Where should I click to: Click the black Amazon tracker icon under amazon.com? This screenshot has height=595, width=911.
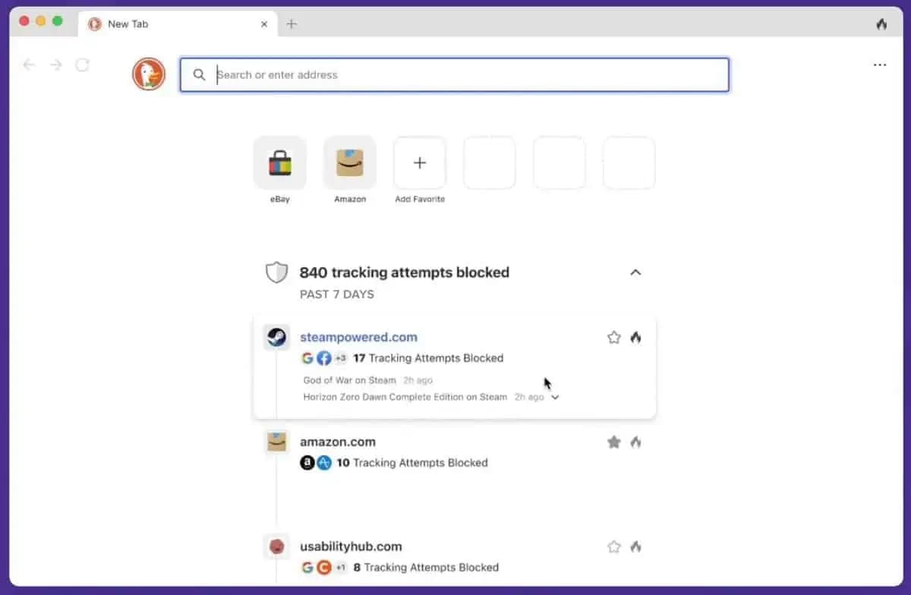click(x=307, y=463)
